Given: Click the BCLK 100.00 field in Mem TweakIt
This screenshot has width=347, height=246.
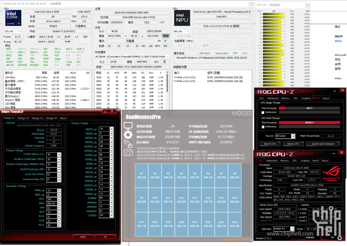Looking at the screenshot, I should [54, 130].
